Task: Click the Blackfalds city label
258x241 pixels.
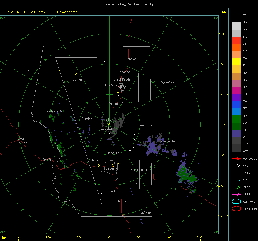Action: pos(122,79)
